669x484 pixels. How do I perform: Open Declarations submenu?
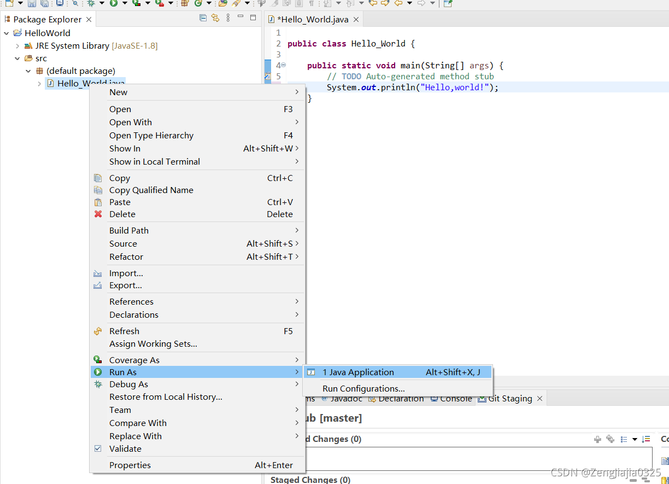(197, 315)
